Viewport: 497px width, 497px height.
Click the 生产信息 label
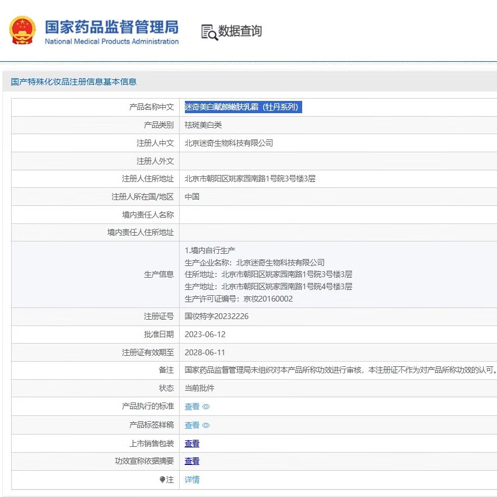tap(159, 275)
